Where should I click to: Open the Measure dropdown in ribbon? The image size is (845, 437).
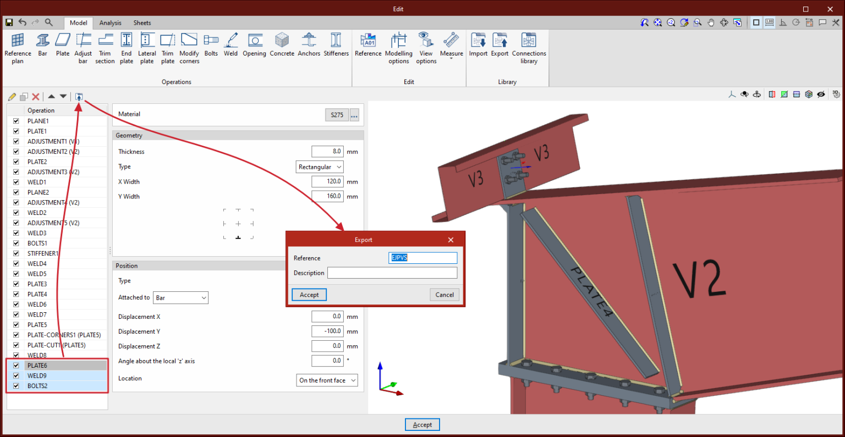point(451,46)
